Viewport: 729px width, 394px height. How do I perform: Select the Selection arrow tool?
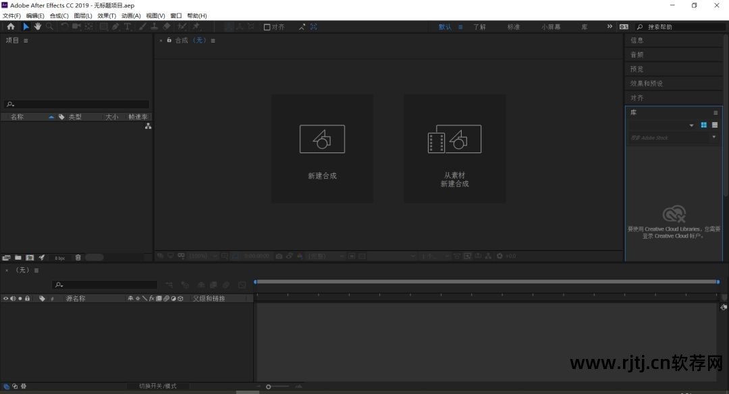pos(26,26)
